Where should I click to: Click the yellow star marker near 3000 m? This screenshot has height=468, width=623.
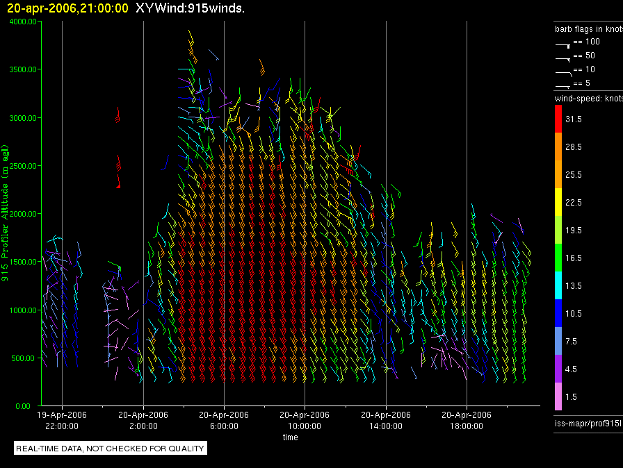pyautogui.click(x=330, y=116)
